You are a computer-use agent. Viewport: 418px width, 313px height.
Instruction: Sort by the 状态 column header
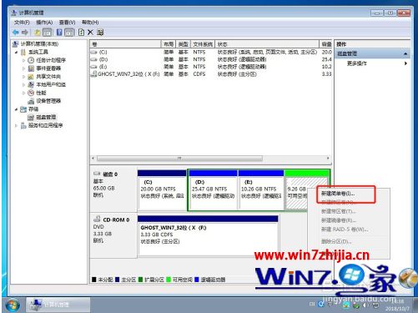[267, 44]
